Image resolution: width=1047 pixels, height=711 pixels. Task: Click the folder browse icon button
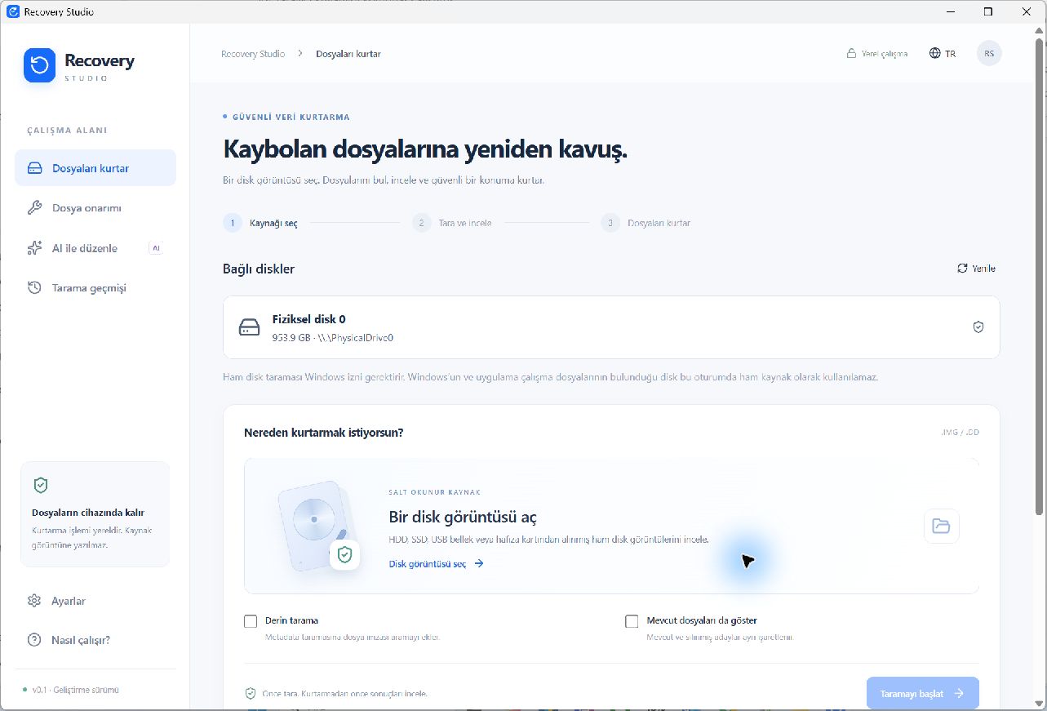pos(942,526)
